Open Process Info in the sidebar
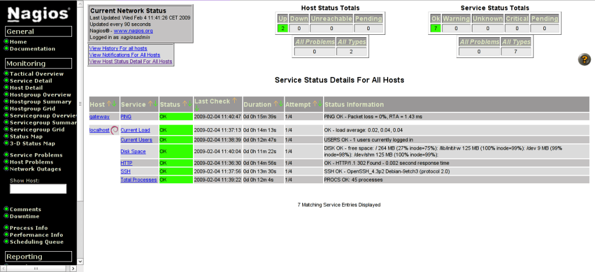This screenshot has height=272, width=595. [29, 228]
